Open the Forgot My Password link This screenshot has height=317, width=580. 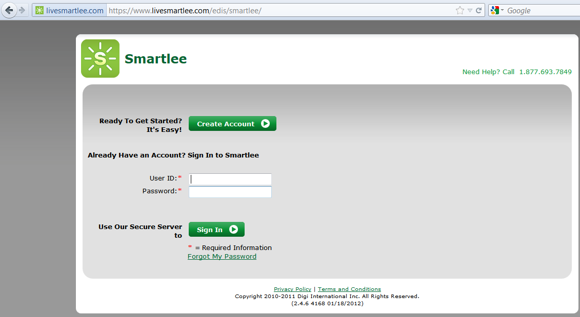[222, 257]
